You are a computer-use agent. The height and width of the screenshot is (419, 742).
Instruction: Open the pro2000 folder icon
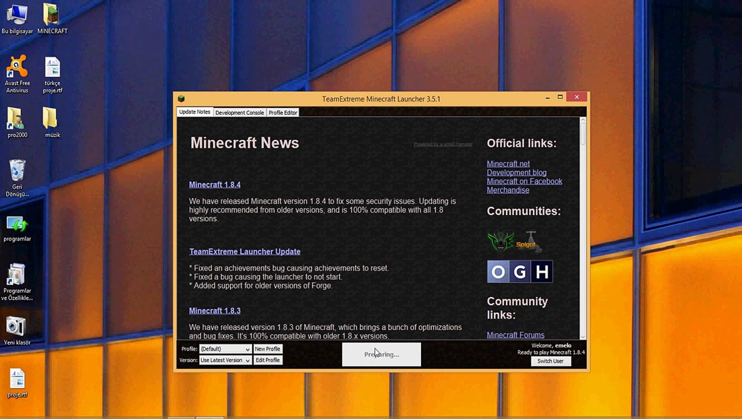17,122
